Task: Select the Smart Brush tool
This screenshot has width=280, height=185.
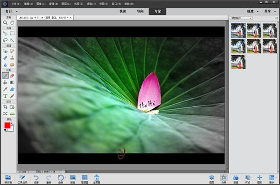Action: point(5,58)
